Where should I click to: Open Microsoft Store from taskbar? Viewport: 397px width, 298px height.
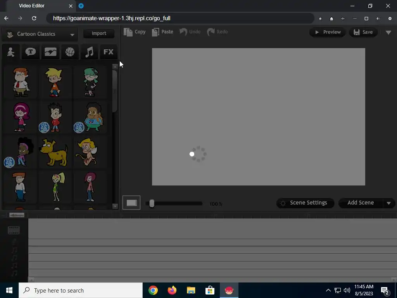pos(210,290)
